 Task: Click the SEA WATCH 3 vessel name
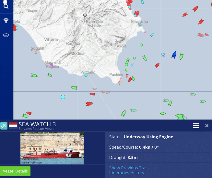tap(37, 124)
